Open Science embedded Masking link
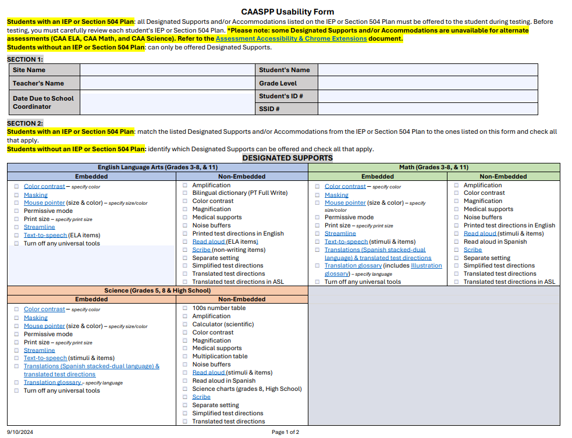This screenshot has height=438, width=572. pos(35,318)
